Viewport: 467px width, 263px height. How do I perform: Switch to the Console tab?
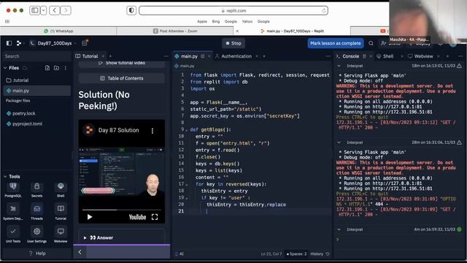(x=350, y=56)
